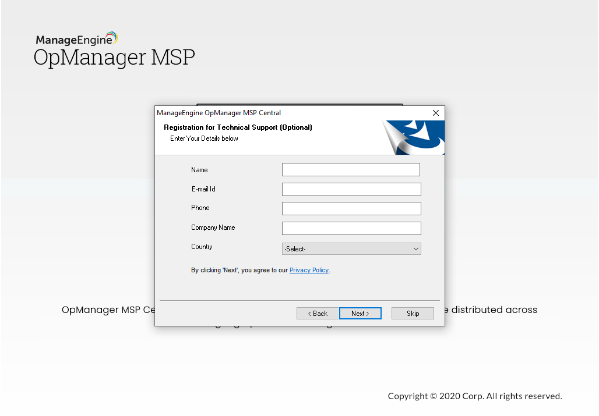Click the Phone input field

pos(351,208)
